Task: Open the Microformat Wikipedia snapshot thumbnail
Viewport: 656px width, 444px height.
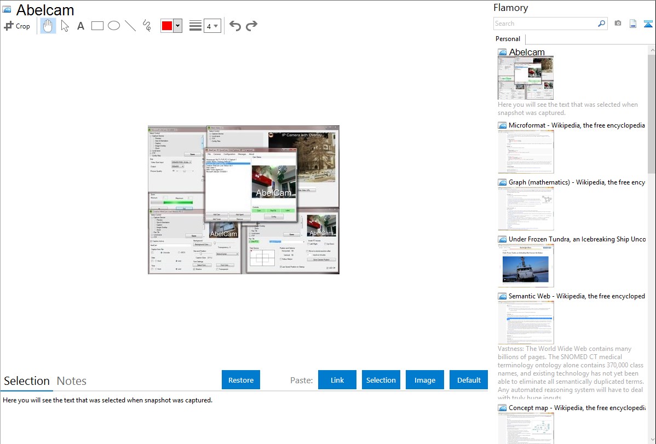Action: [x=526, y=152]
